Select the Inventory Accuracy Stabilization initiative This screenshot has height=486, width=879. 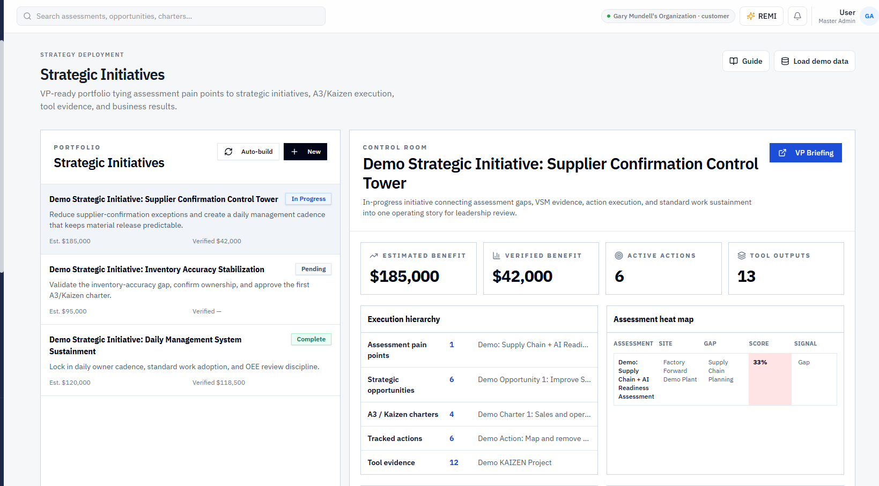[190, 289]
